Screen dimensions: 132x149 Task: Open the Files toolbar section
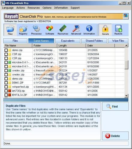[10, 30]
